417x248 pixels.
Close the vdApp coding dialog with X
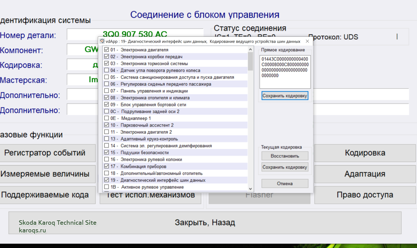[x=307, y=41]
